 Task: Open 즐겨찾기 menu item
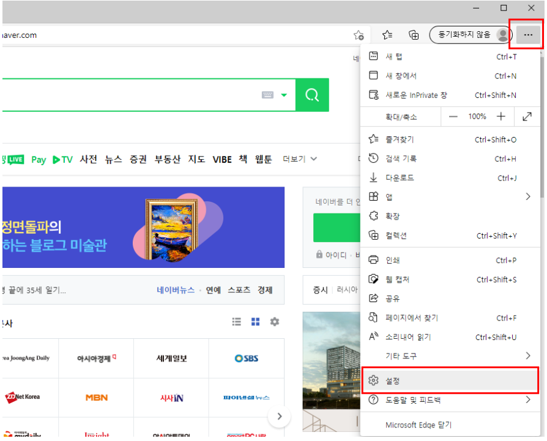click(x=449, y=139)
